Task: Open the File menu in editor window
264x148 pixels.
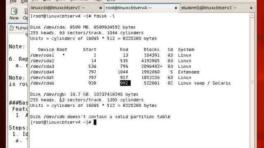Action: point(13,2)
